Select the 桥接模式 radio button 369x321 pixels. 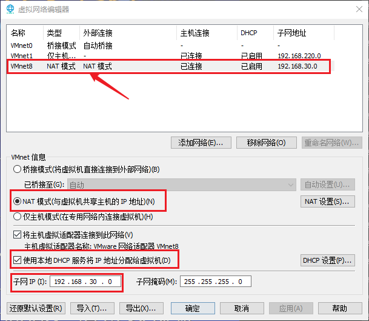[17, 169]
